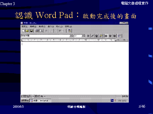Screen dimensions: 153x114
Task: Close the WordPad window
Action: pos(127,23)
